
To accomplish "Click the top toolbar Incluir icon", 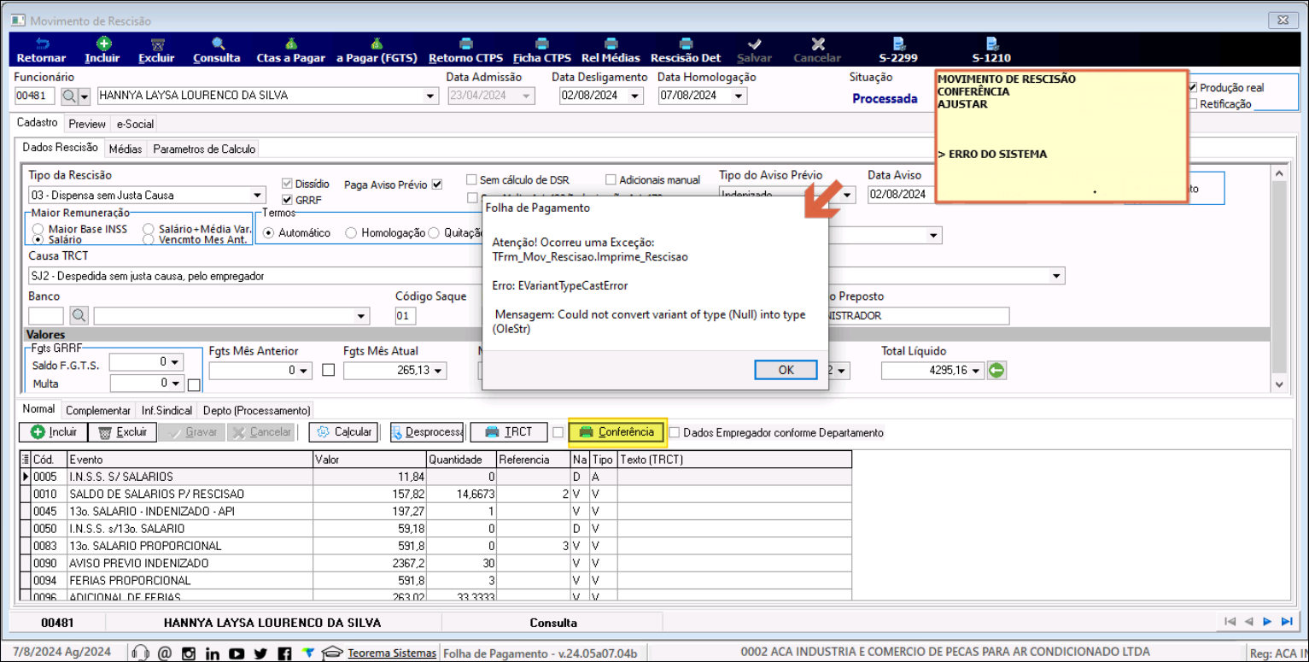I will coord(102,44).
